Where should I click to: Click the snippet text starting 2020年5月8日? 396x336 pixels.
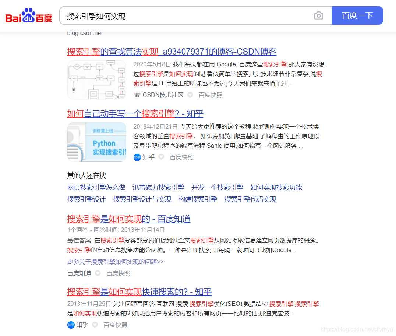tap(229, 74)
